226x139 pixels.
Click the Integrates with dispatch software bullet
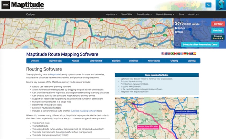[135, 92]
